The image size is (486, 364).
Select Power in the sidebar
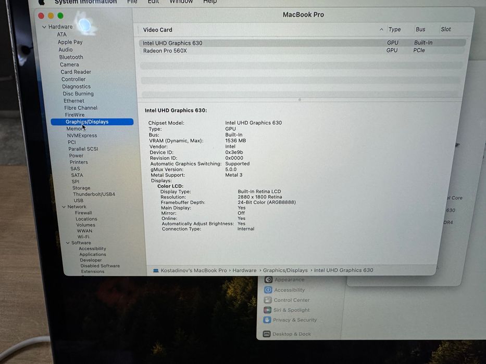76,155
